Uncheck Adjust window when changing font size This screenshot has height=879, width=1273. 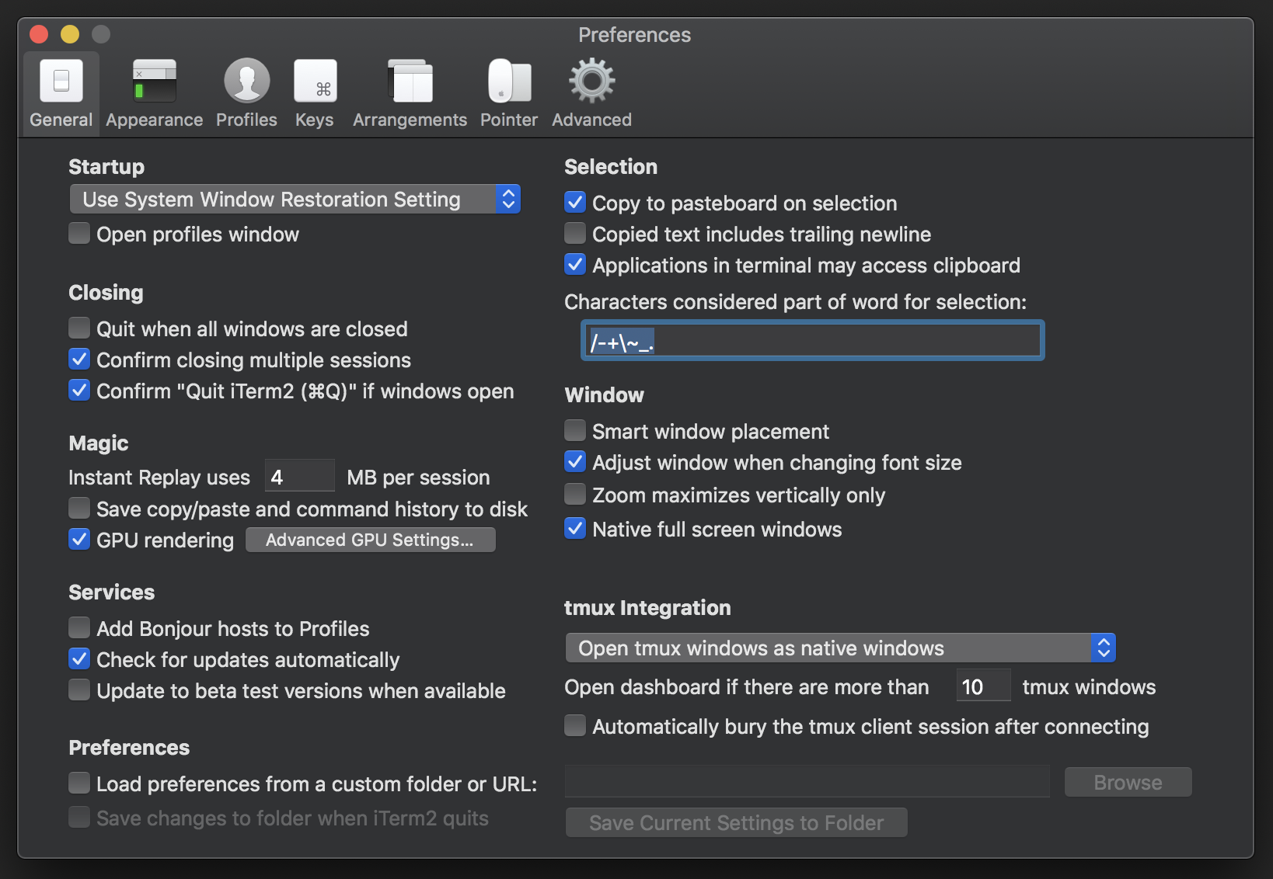coord(575,462)
